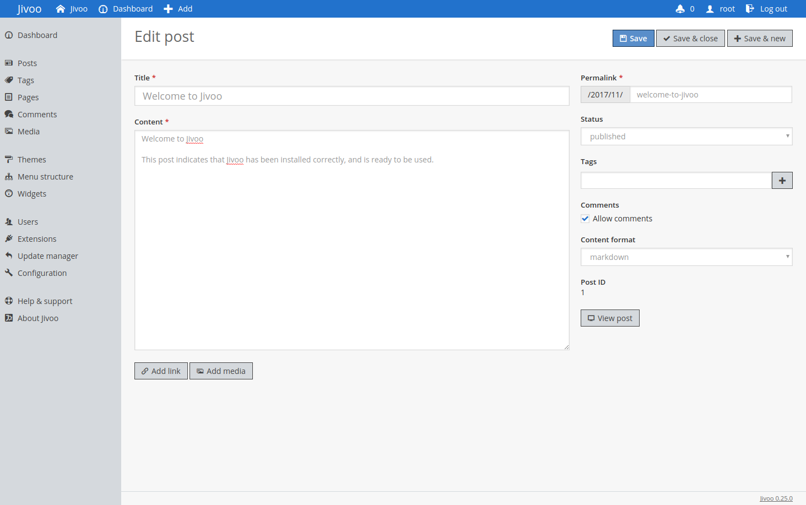Viewport: 806px width, 505px height.
Task: Uncheck the Allow comments checkbox
Action: click(x=585, y=219)
